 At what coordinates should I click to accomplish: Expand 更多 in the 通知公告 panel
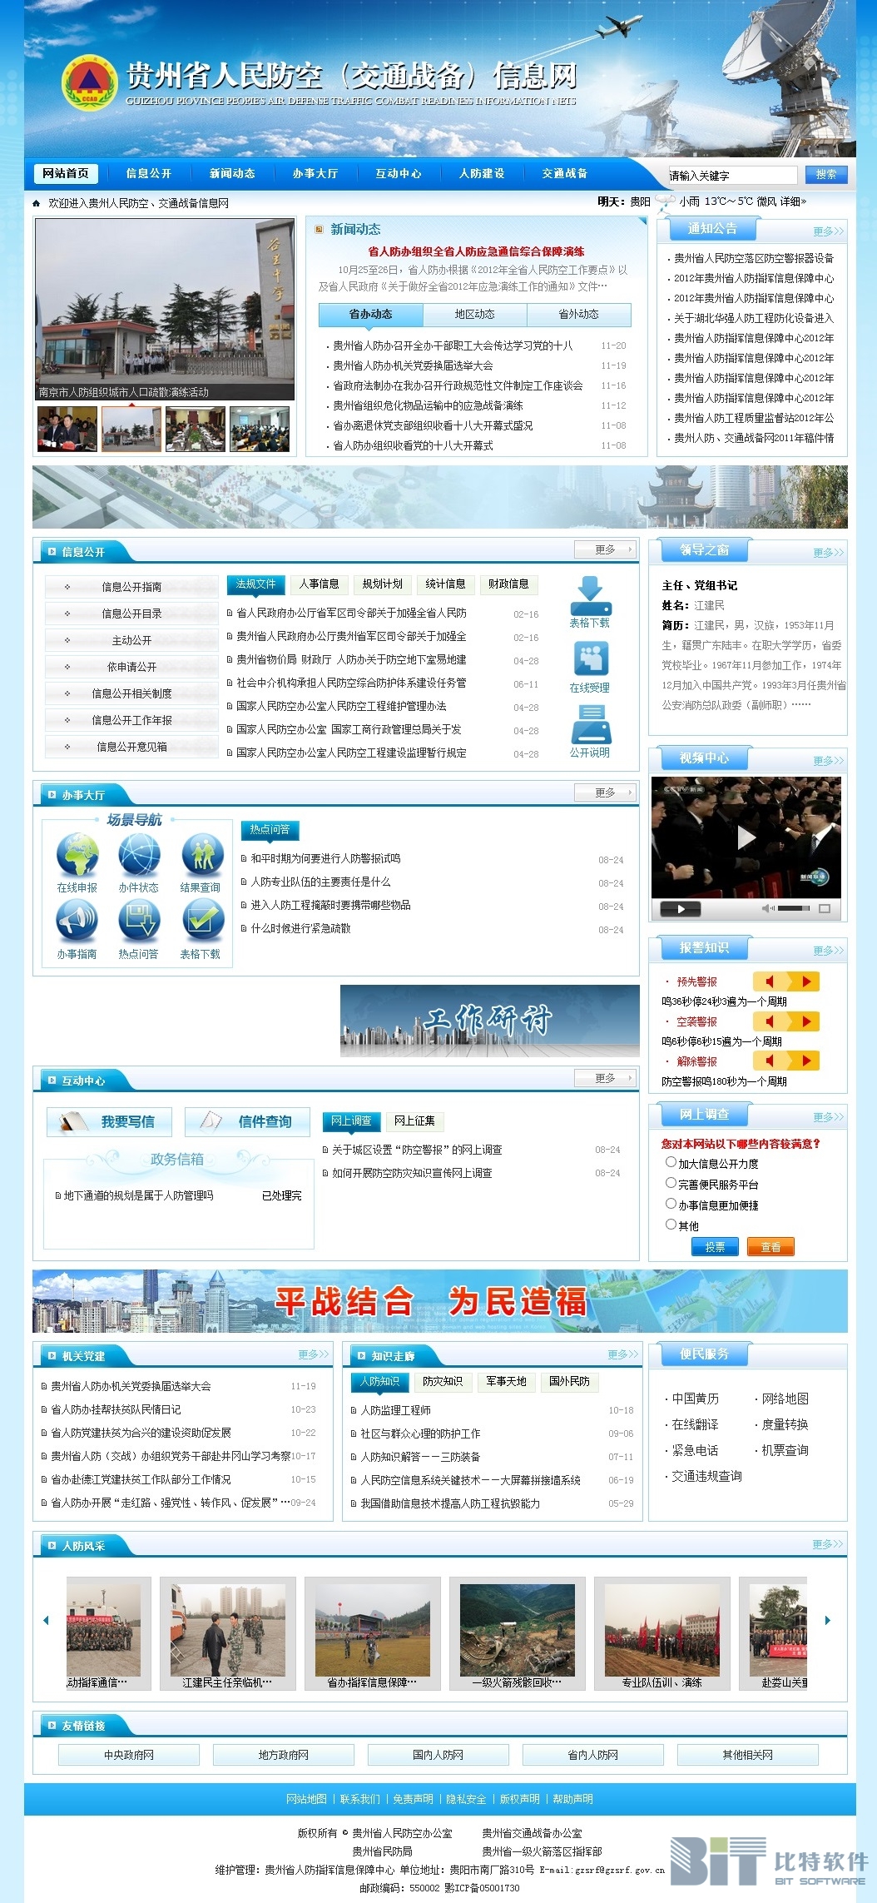[828, 231]
